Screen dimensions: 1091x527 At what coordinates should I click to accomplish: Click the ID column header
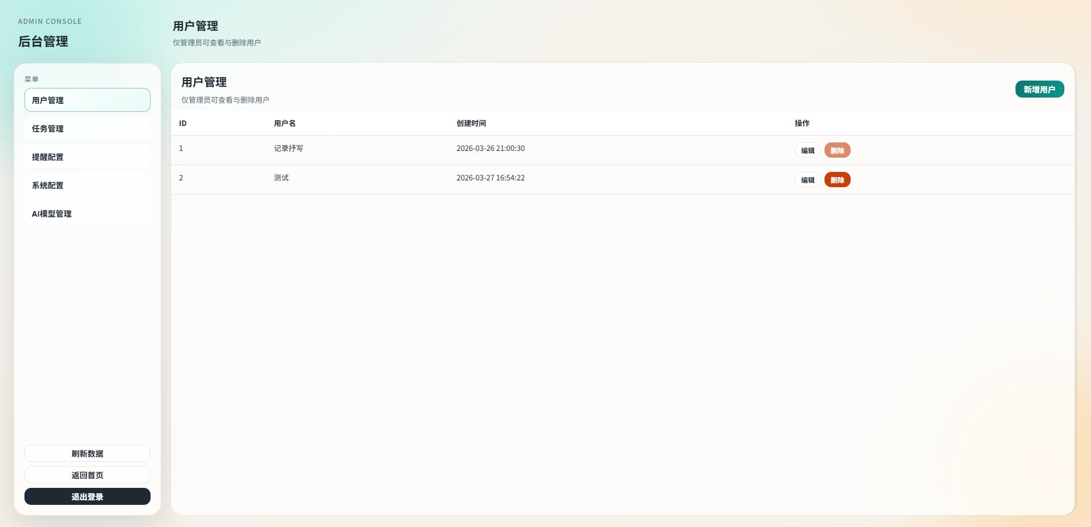tap(183, 123)
